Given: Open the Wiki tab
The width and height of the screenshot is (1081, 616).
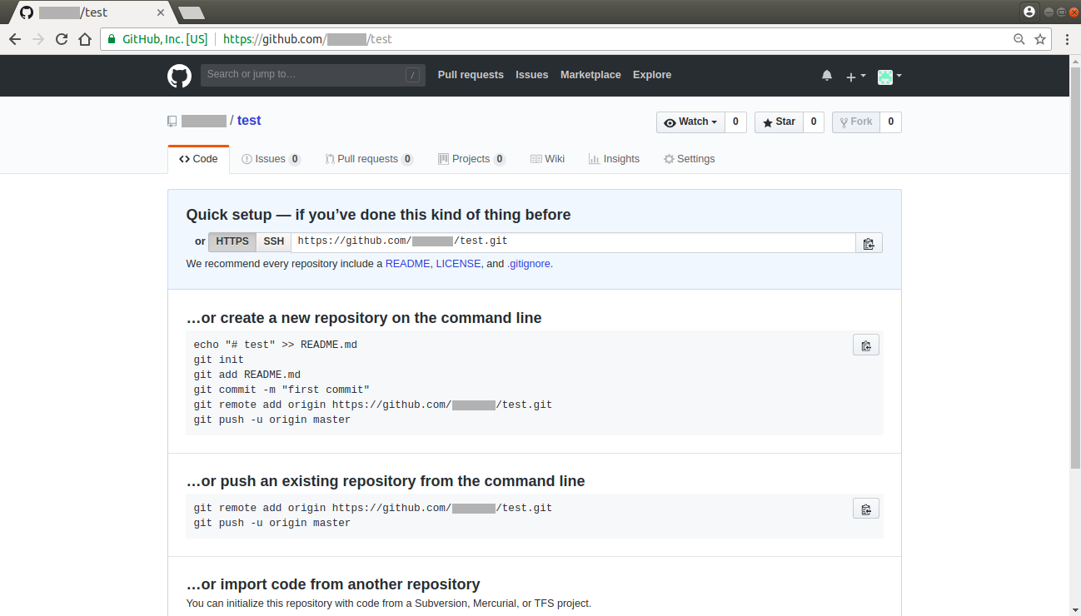Looking at the screenshot, I should pyautogui.click(x=547, y=159).
